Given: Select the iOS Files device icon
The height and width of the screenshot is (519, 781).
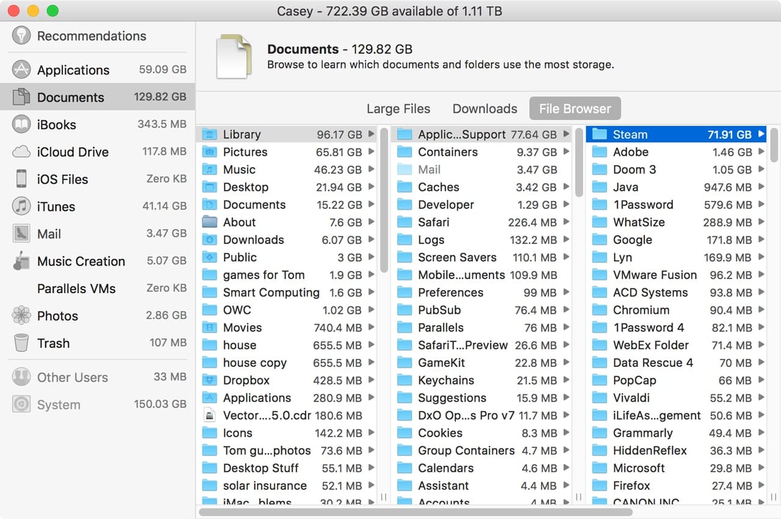Looking at the screenshot, I should [x=21, y=179].
